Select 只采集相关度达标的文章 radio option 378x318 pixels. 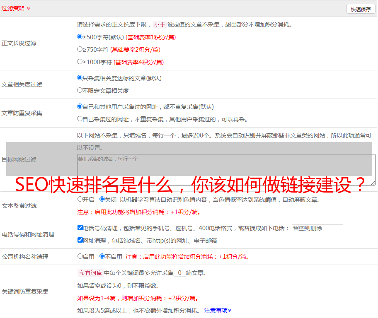click(80, 77)
